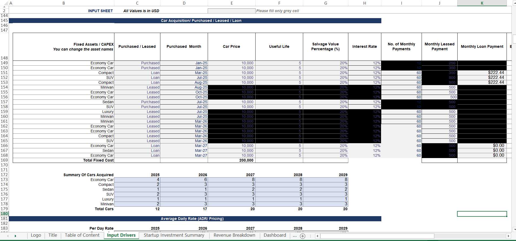The height and width of the screenshot is (241, 516).
Task: Click Average Daily Rate section header
Action: click(195, 219)
